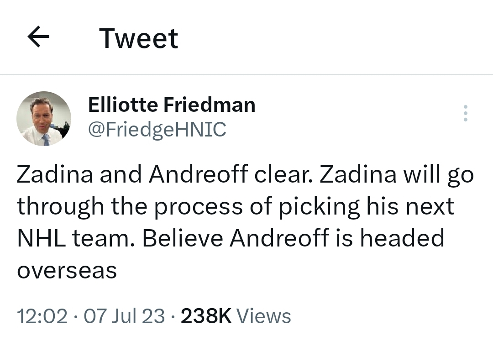The height and width of the screenshot is (341, 493).
Task: Click the word Believe in the tweet
Action: click(x=183, y=238)
